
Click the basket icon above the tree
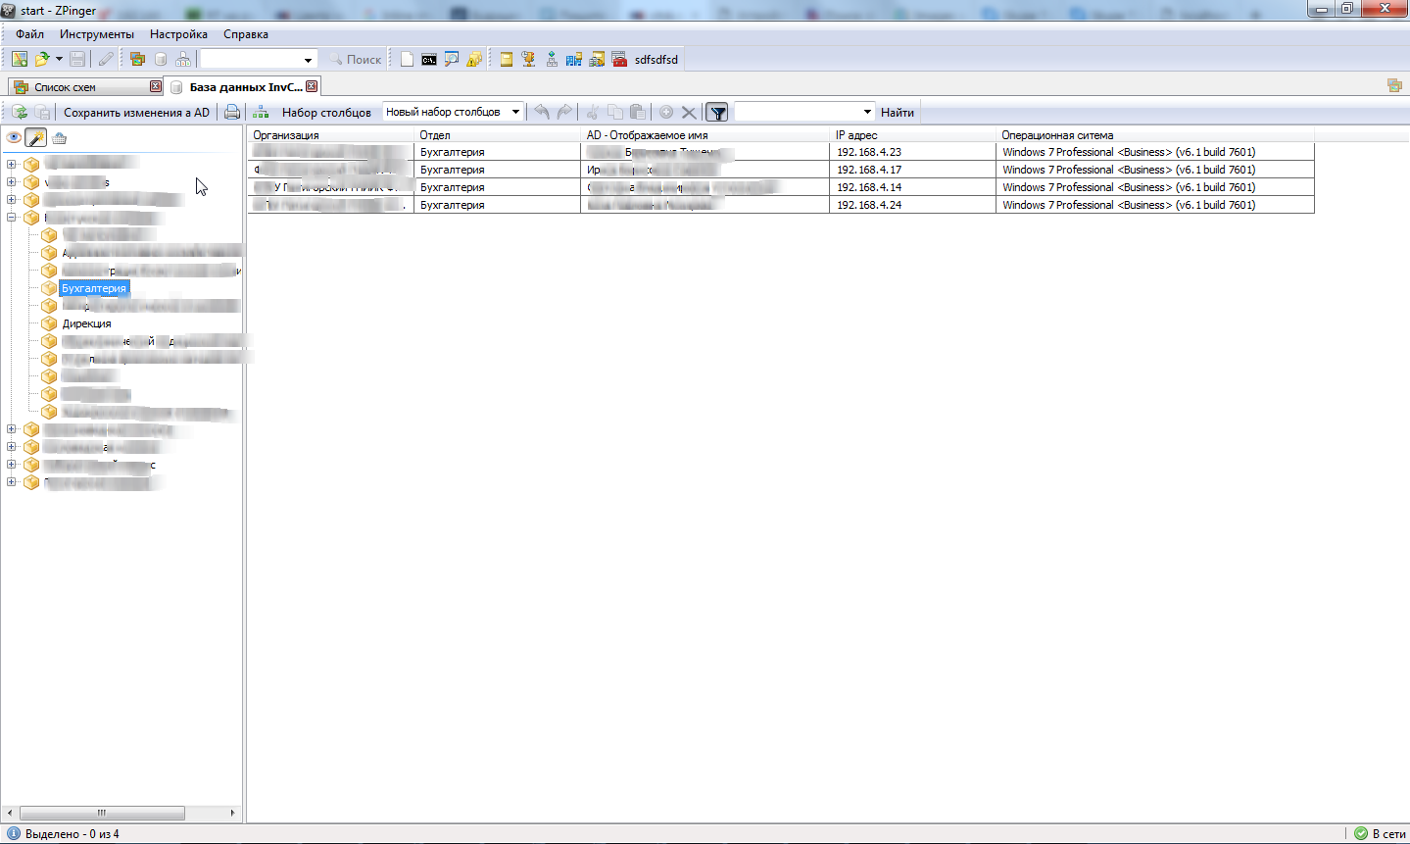(x=60, y=138)
